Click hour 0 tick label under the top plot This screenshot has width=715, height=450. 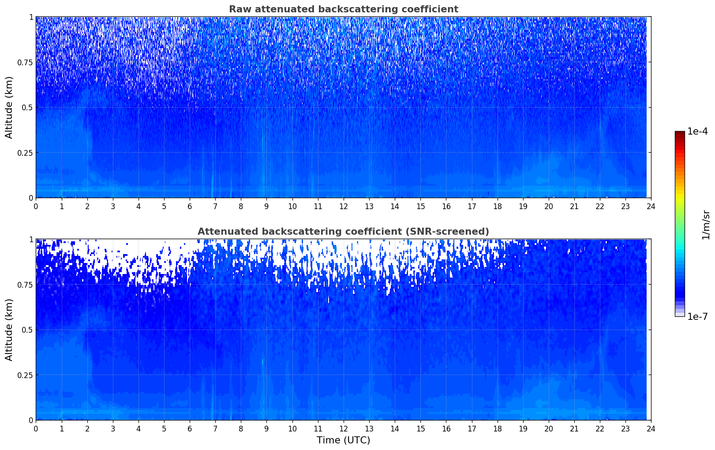point(36,206)
